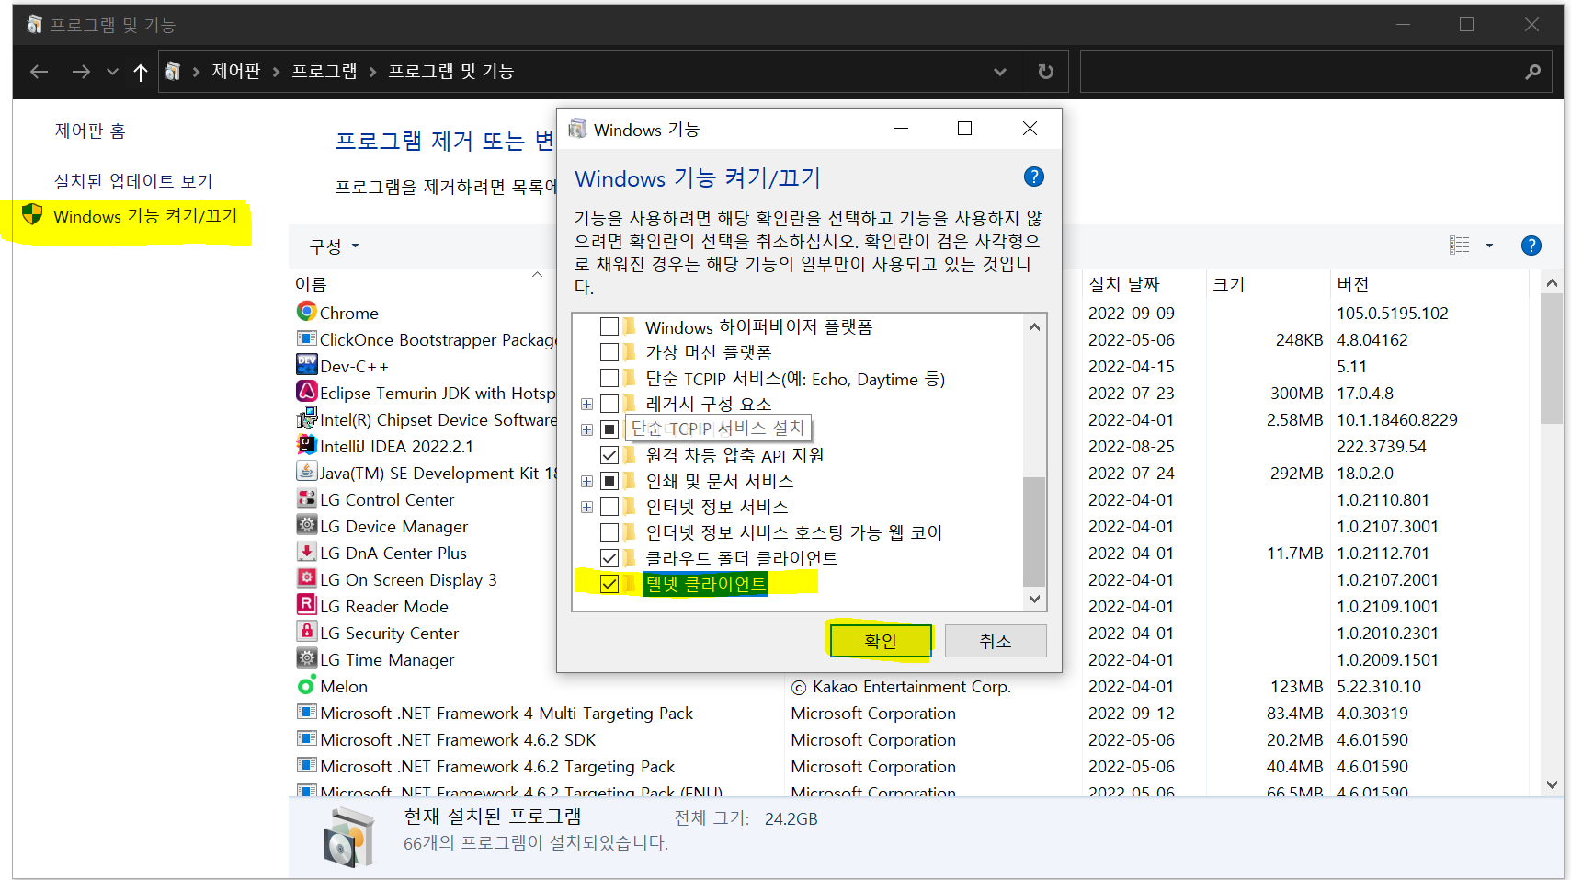Open the view options dropdown arrow
The image size is (1571, 880).
[x=1489, y=246]
